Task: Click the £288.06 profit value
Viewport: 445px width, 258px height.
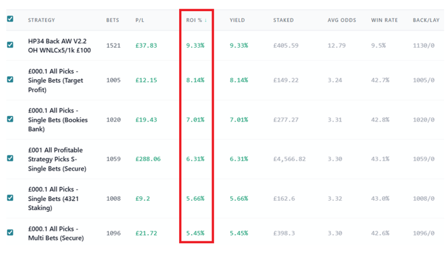Action: click(148, 159)
